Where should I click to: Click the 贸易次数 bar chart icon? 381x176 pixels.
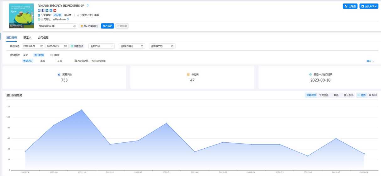click(59, 74)
